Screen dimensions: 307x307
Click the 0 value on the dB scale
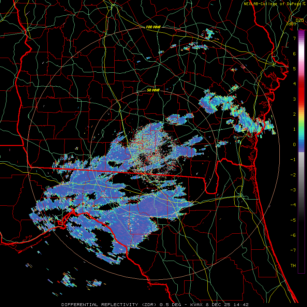(x=294, y=145)
